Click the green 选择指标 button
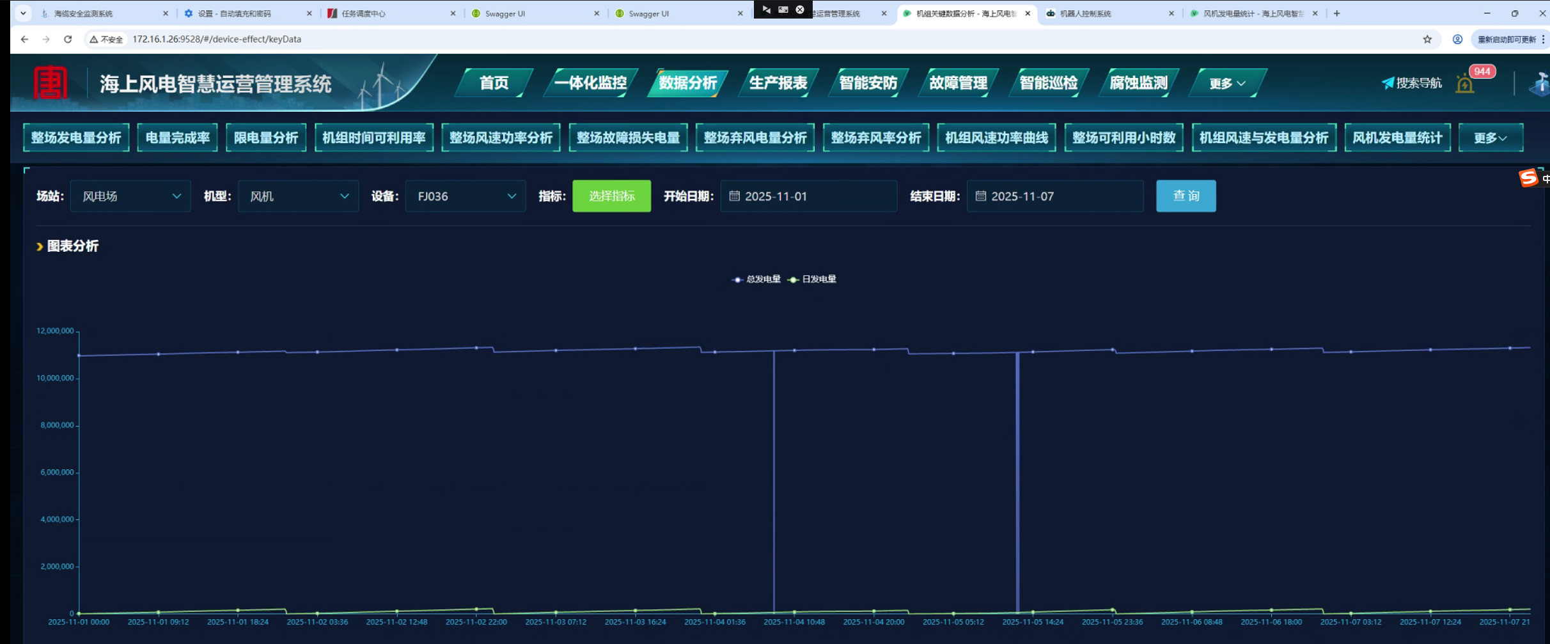Image resolution: width=1550 pixels, height=644 pixels. coord(611,196)
